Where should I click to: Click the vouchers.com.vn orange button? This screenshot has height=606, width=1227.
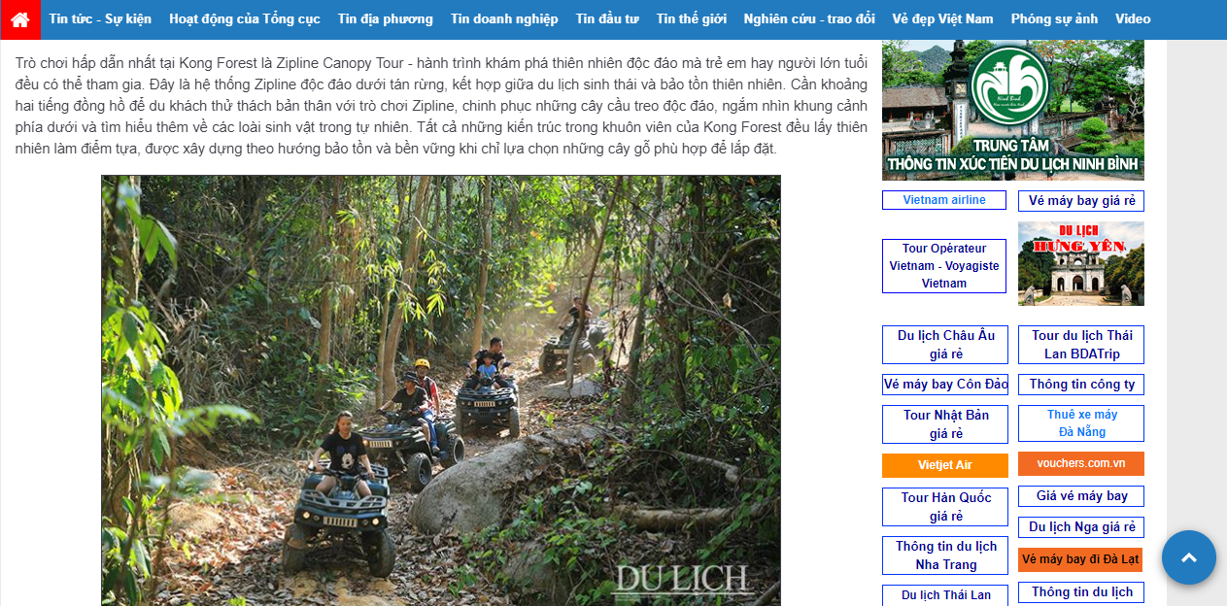click(1081, 463)
